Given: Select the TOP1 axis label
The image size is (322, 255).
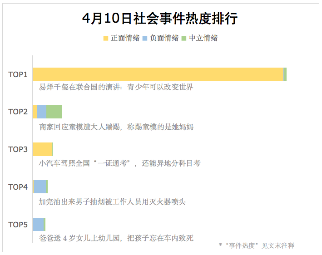Looking at the screenshot, I should point(18,74).
